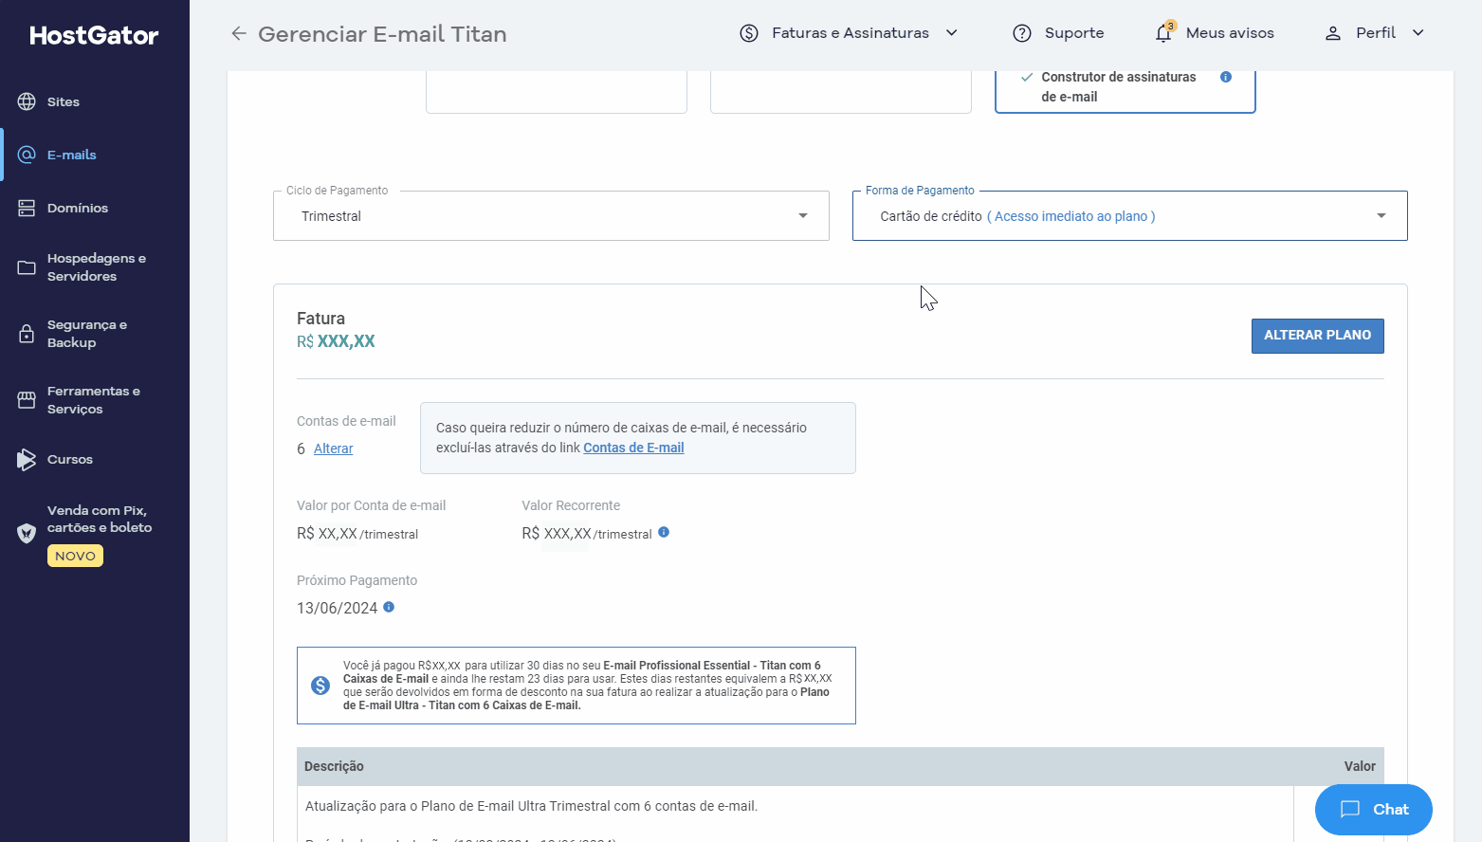Open Venda com Pix, cartões e boleto
1482x842 pixels.
(95, 533)
